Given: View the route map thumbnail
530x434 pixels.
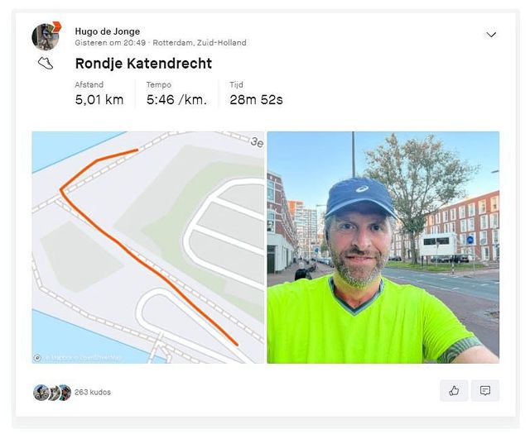Looking at the screenshot, I should (147, 247).
